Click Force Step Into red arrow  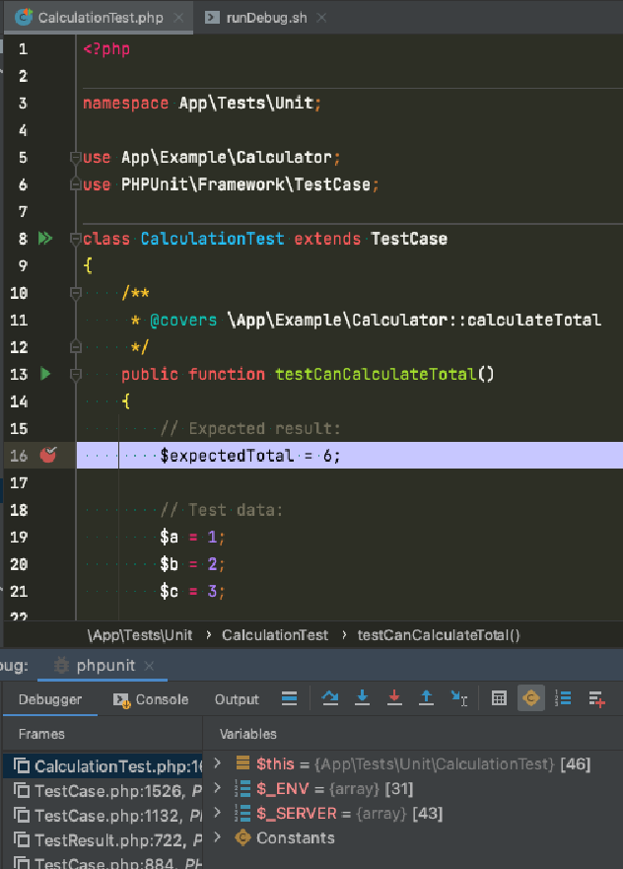pyautogui.click(x=394, y=698)
